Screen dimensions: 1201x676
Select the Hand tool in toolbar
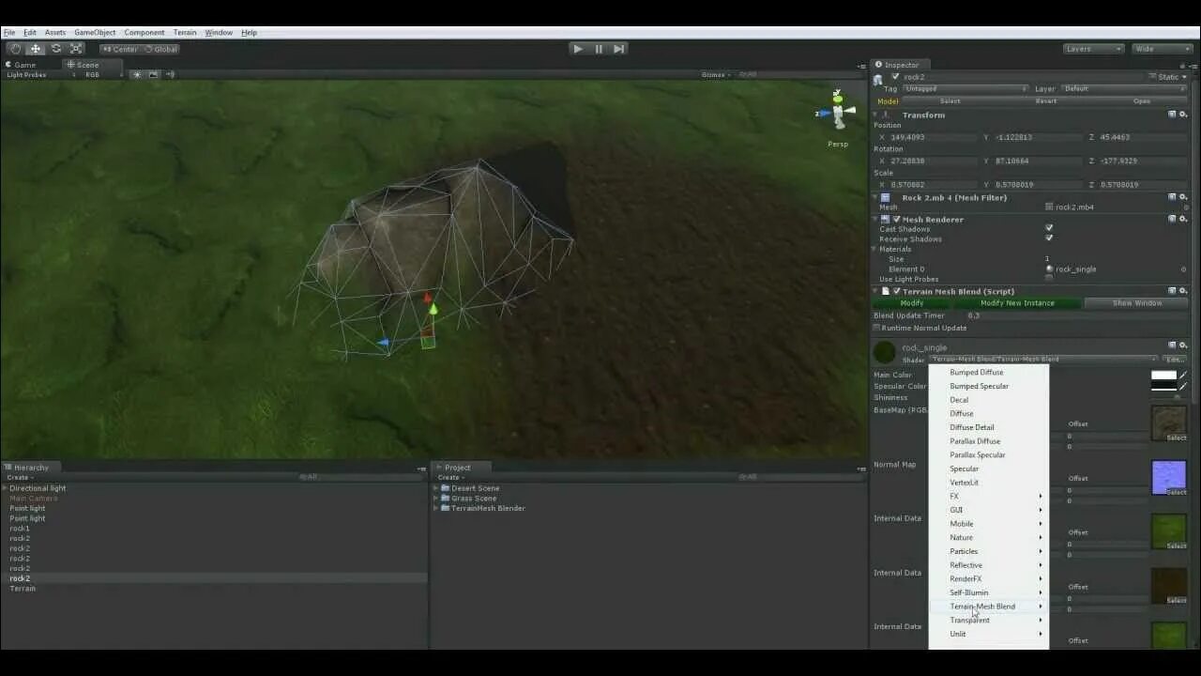pos(15,49)
